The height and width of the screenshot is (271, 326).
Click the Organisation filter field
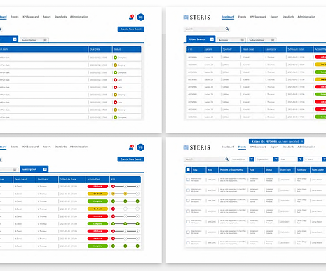pyautogui.click(x=264, y=159)
